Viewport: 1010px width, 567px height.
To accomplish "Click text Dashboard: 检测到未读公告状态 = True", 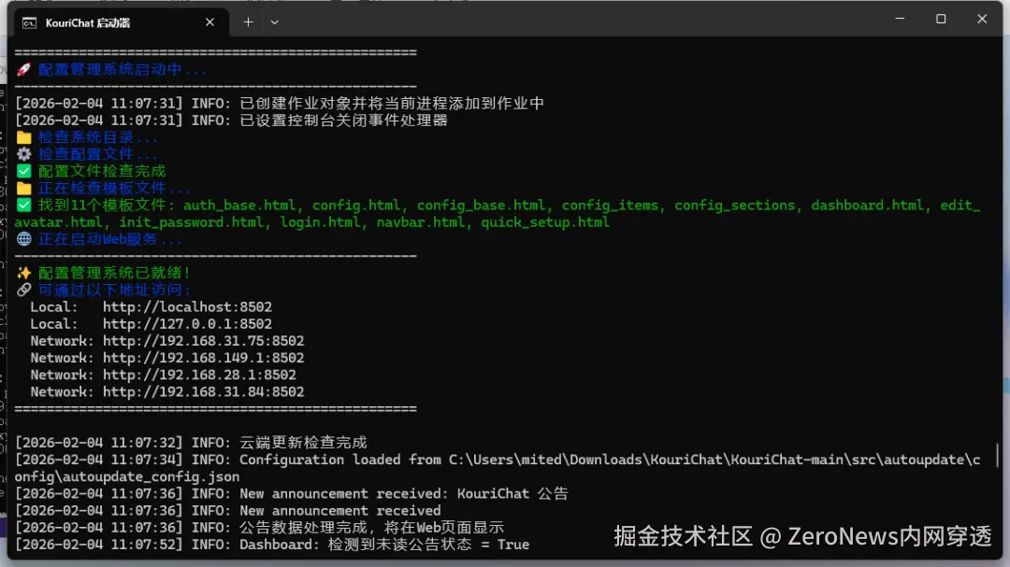I will [384, 545].
